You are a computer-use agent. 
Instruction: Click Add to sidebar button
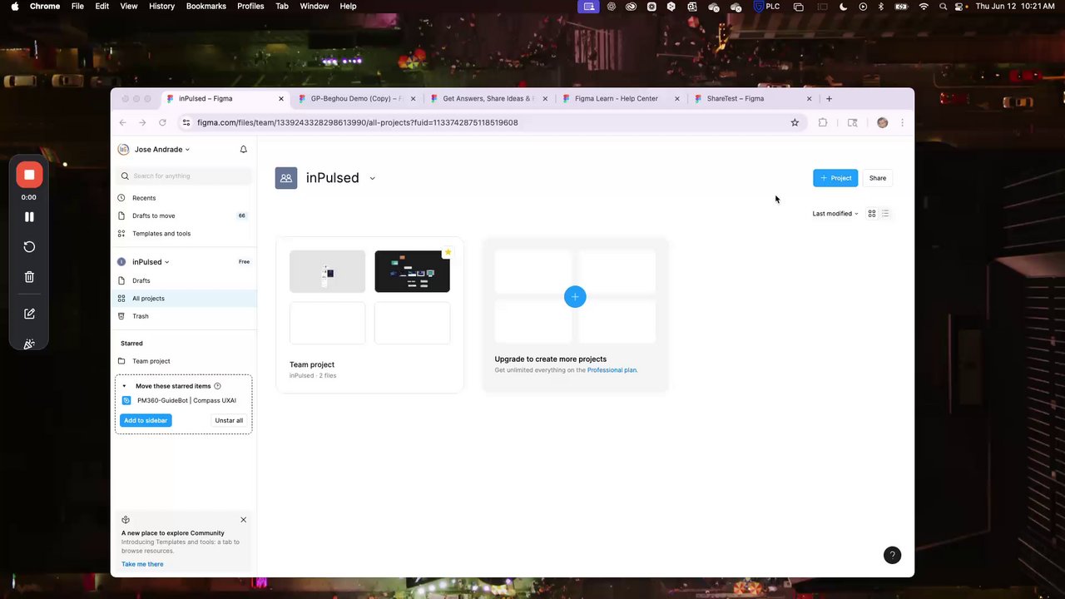click(x=146, y=421)
